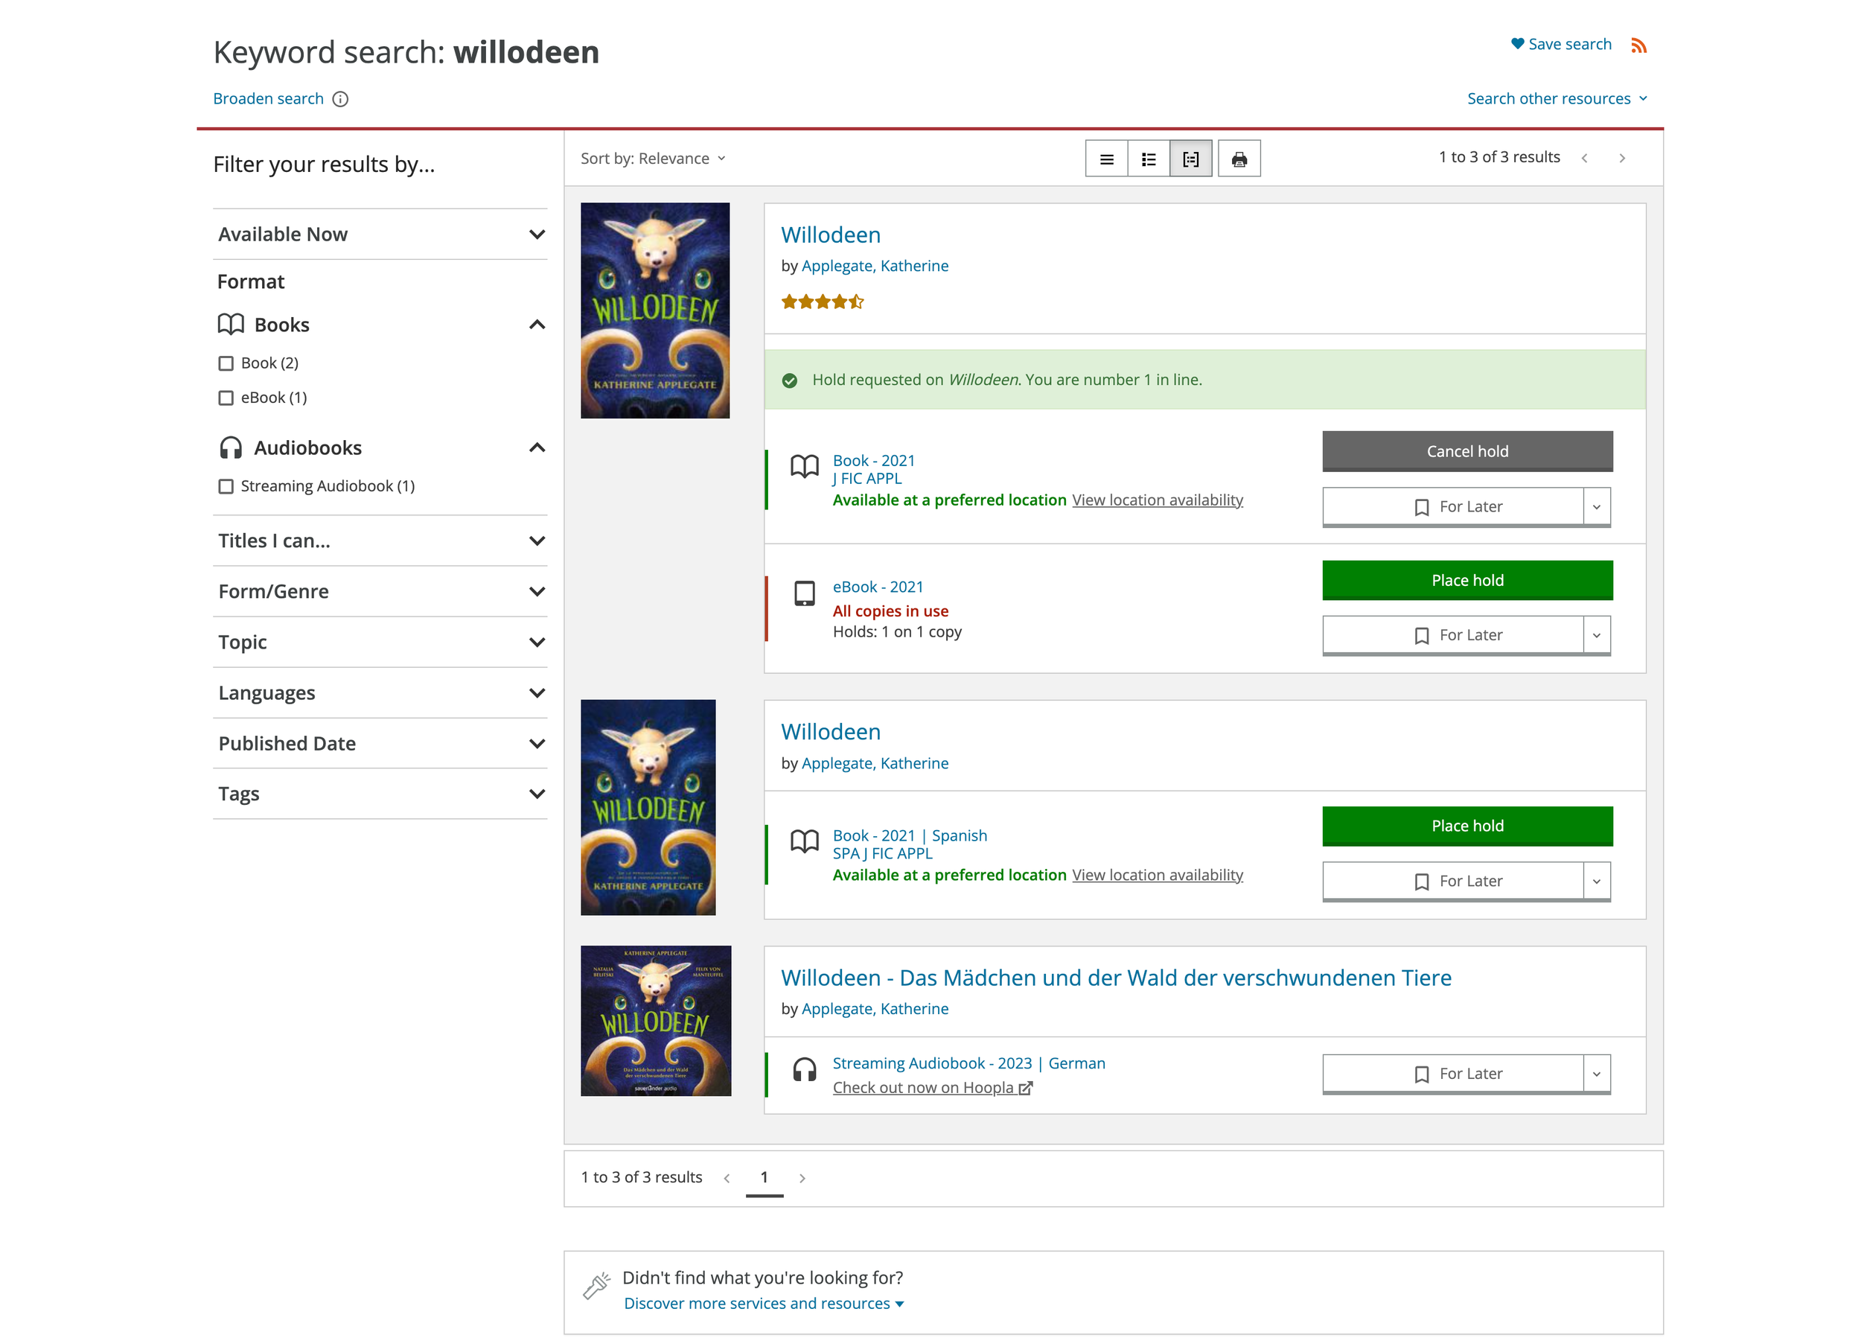
Task: Enable Streaming Audiobook (1) filter
Action: pyautogui.click(x=226, y=487)
